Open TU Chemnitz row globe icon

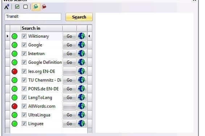pyautogui.click(x=81, y=80)
